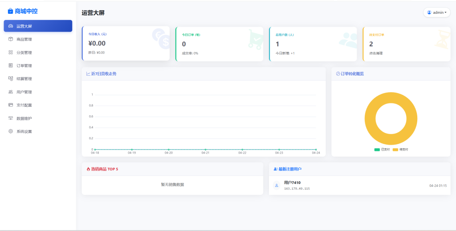Select 运营大屏 in the sidebar menu
Screen dimensions: 456x231
(38, 26)
